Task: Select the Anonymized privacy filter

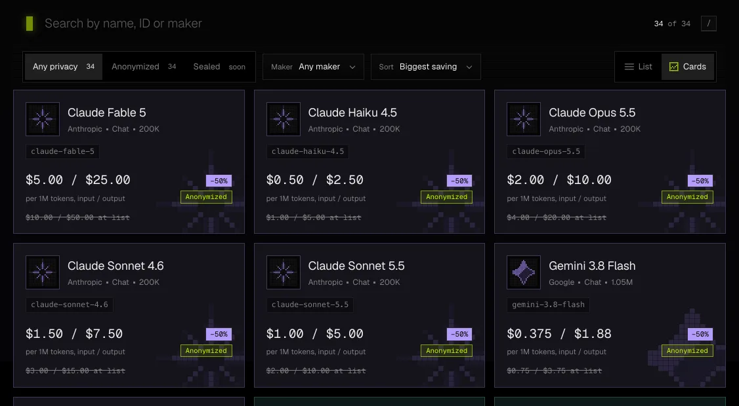Action: click(144, 67)
